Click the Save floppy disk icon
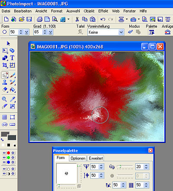Viewport: 173px width, 191px height. coord(29,19)
